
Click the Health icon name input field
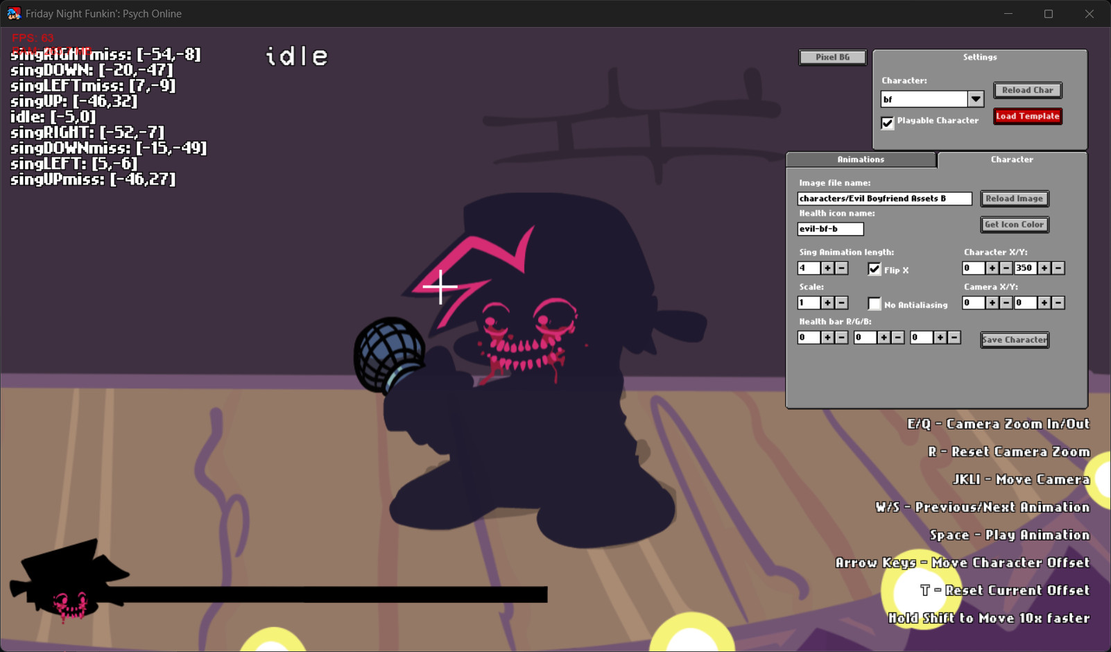tap(830, 228)
